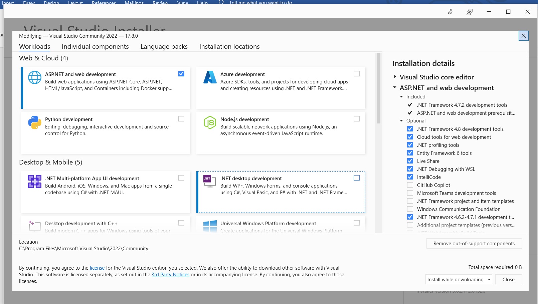
Task: Click the .NET MAUI multi-platform icon
Action: pos(35,182)
